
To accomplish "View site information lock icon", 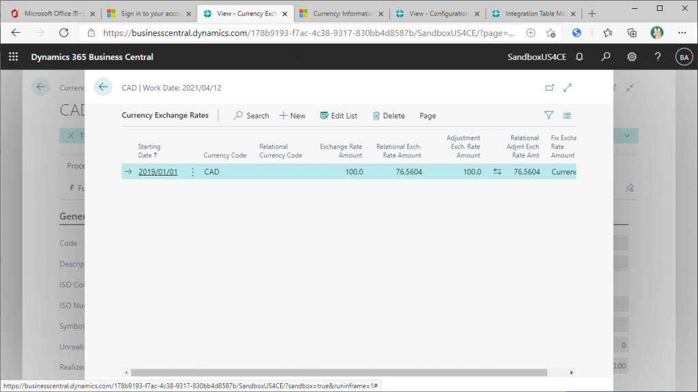I will (x=91, y=33).
